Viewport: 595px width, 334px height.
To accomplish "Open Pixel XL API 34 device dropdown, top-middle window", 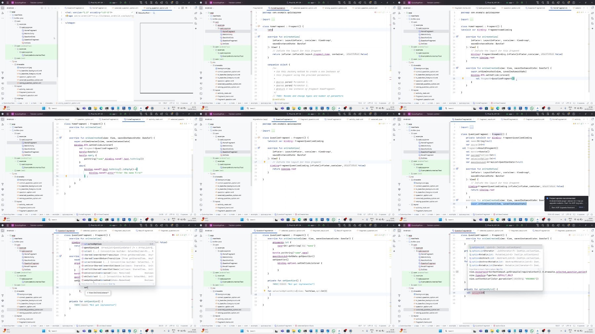I will (295, 3).
